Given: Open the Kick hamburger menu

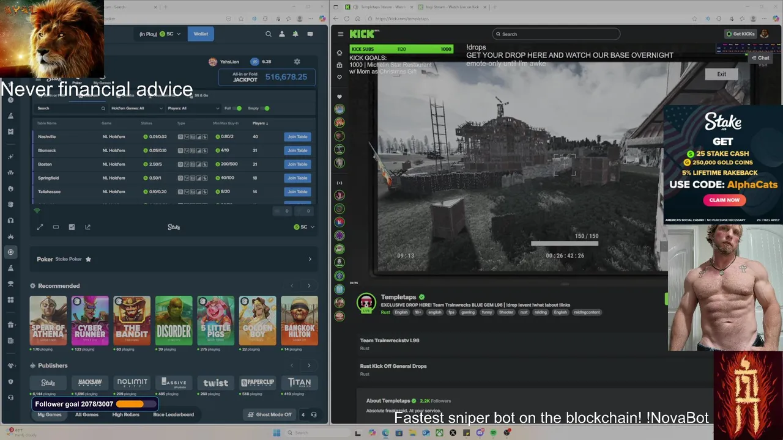Looking at the screenshot, I should click(x=340, y=34).
